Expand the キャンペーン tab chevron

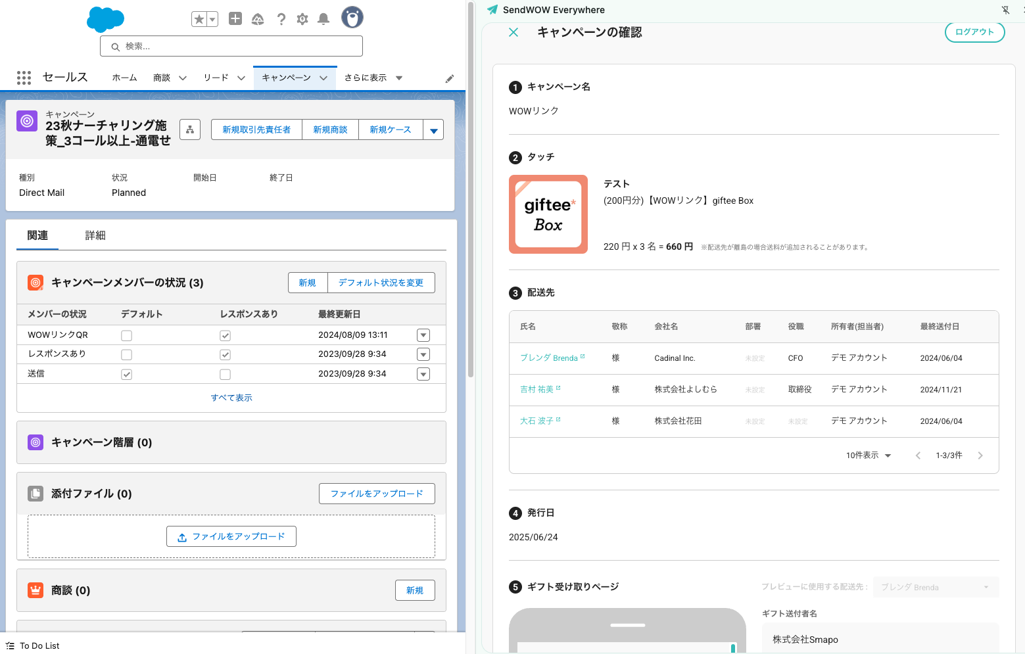point(323,78)
